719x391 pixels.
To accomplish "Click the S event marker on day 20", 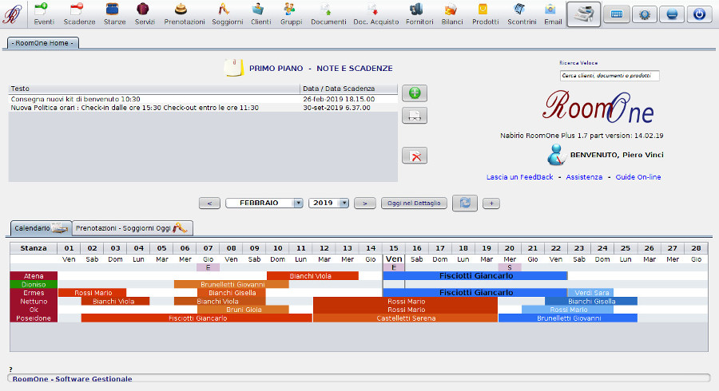I will [510, 267].
